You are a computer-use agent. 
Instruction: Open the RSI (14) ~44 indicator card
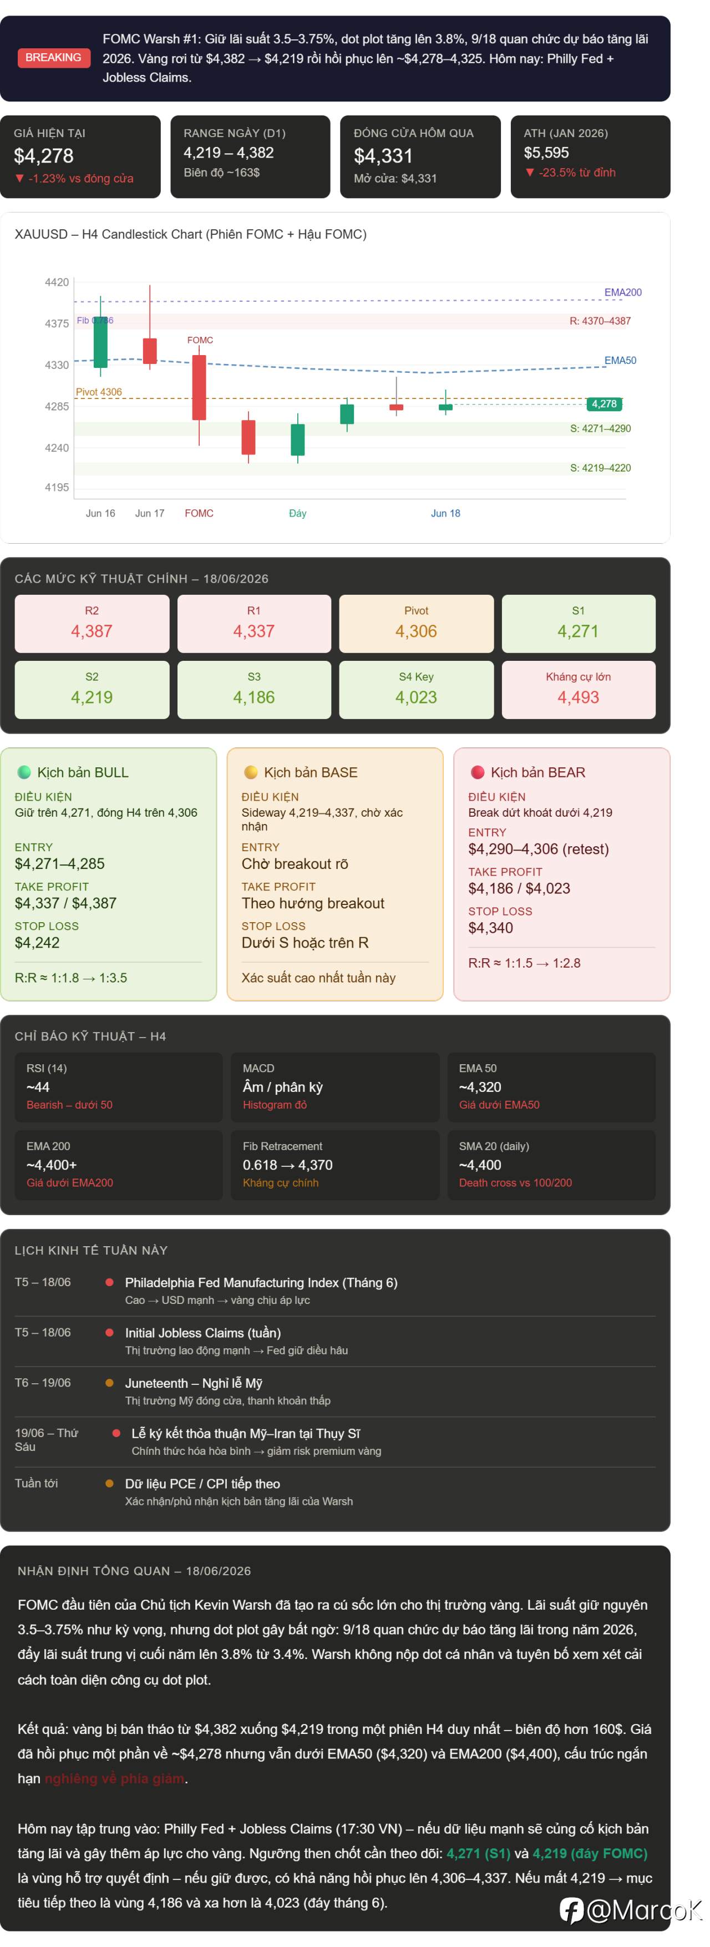119,1087
